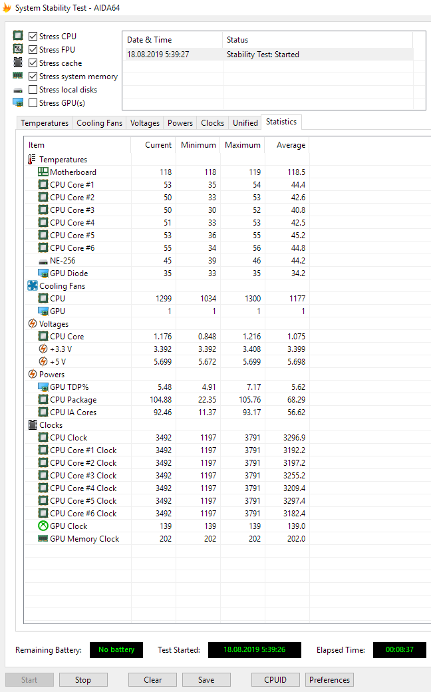431x692 pixels.
Task: Click the Motherboard row icon
Action: point(43,172)
